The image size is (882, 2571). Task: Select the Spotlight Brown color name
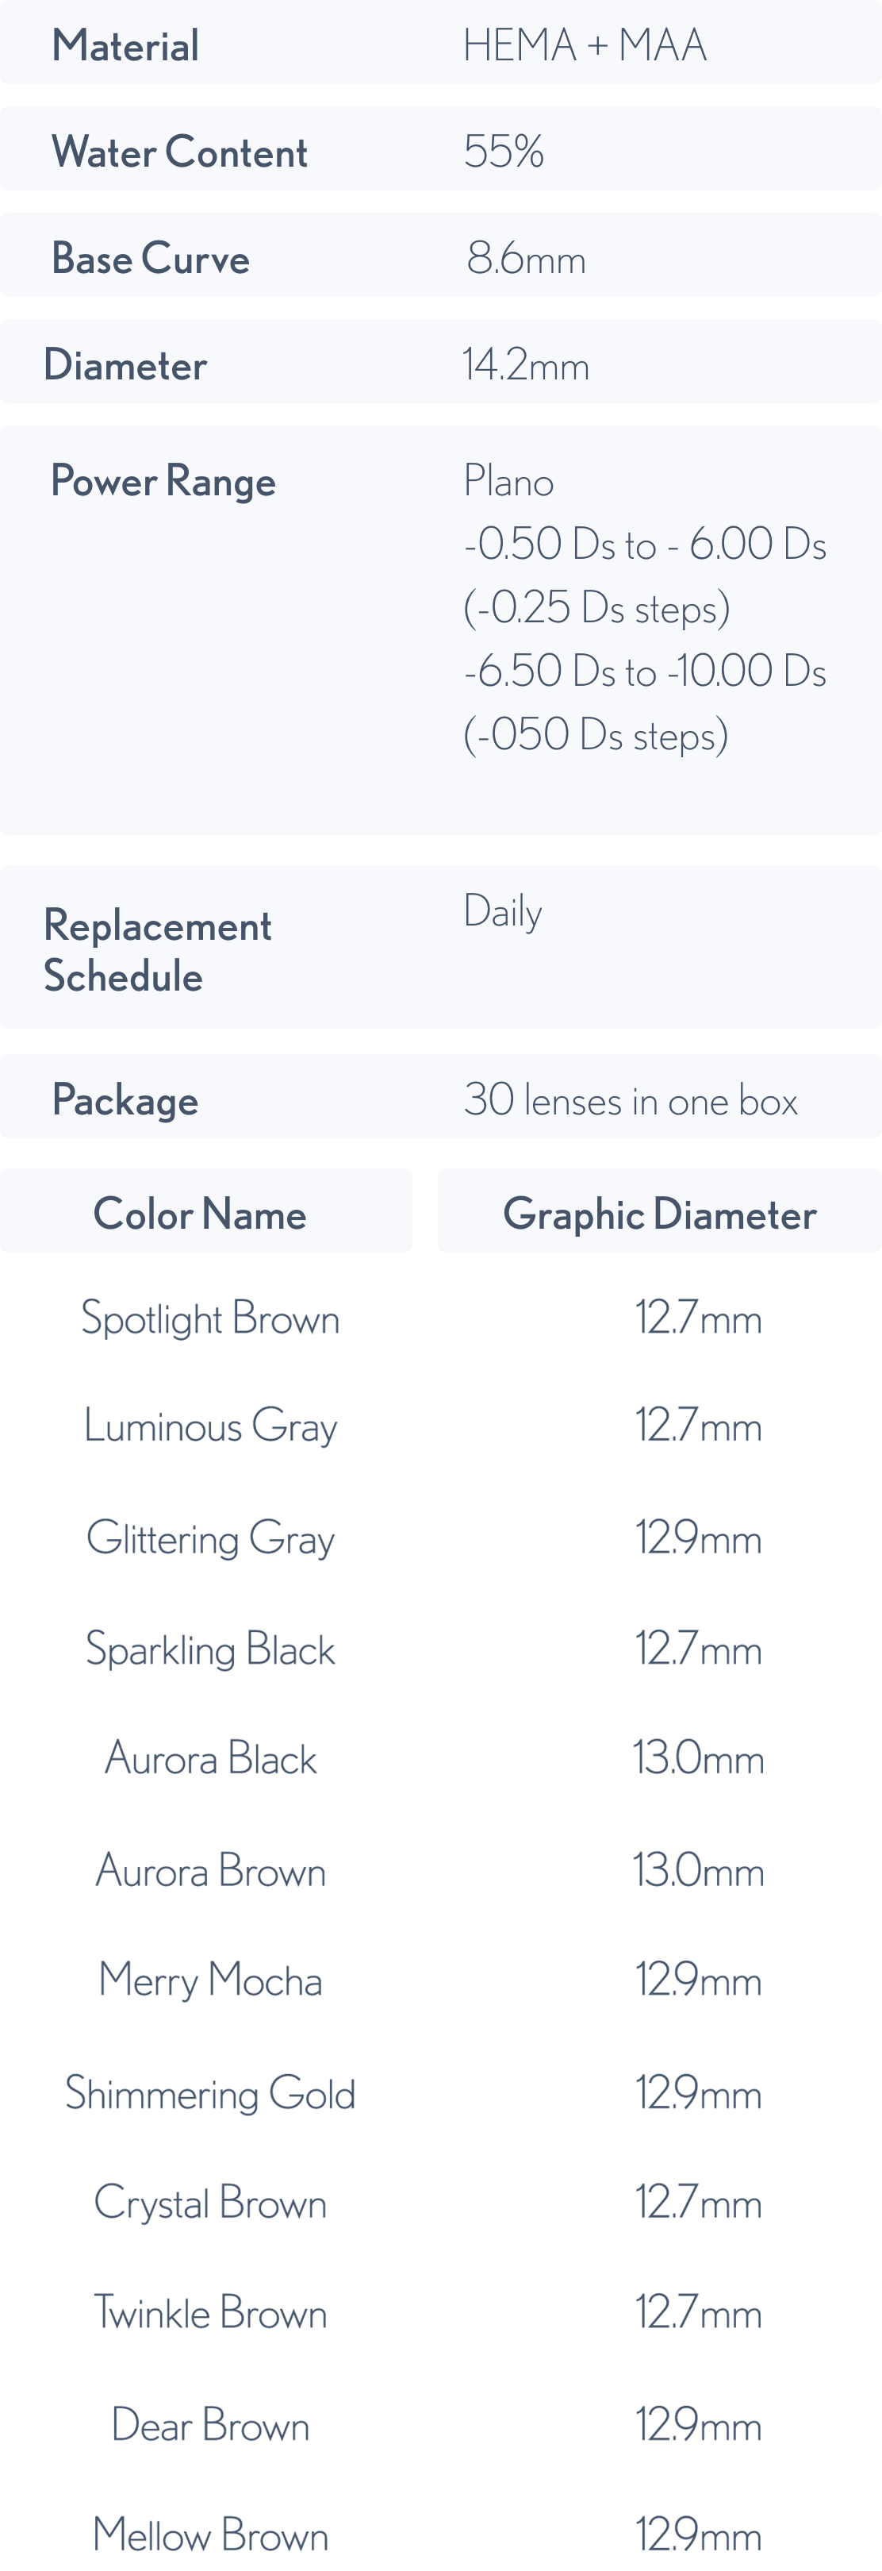[x=210, y=1319]
